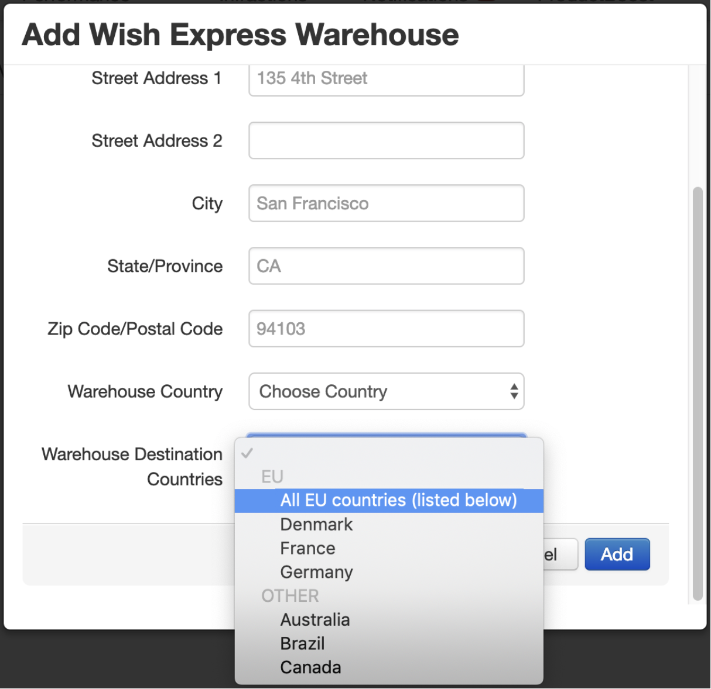
Task: Select "All EU countries (listed below)"
Action: 398,500
